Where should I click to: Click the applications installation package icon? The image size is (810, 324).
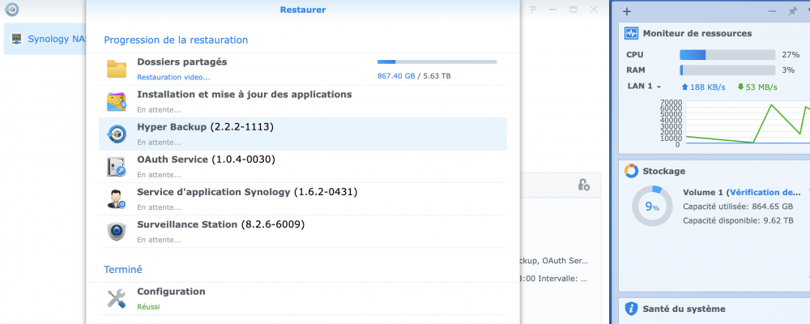[x=116, y=102]
